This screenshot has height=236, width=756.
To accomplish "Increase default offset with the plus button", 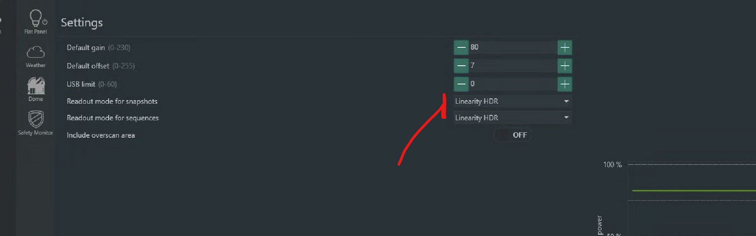I will click(x=565, y=66).
